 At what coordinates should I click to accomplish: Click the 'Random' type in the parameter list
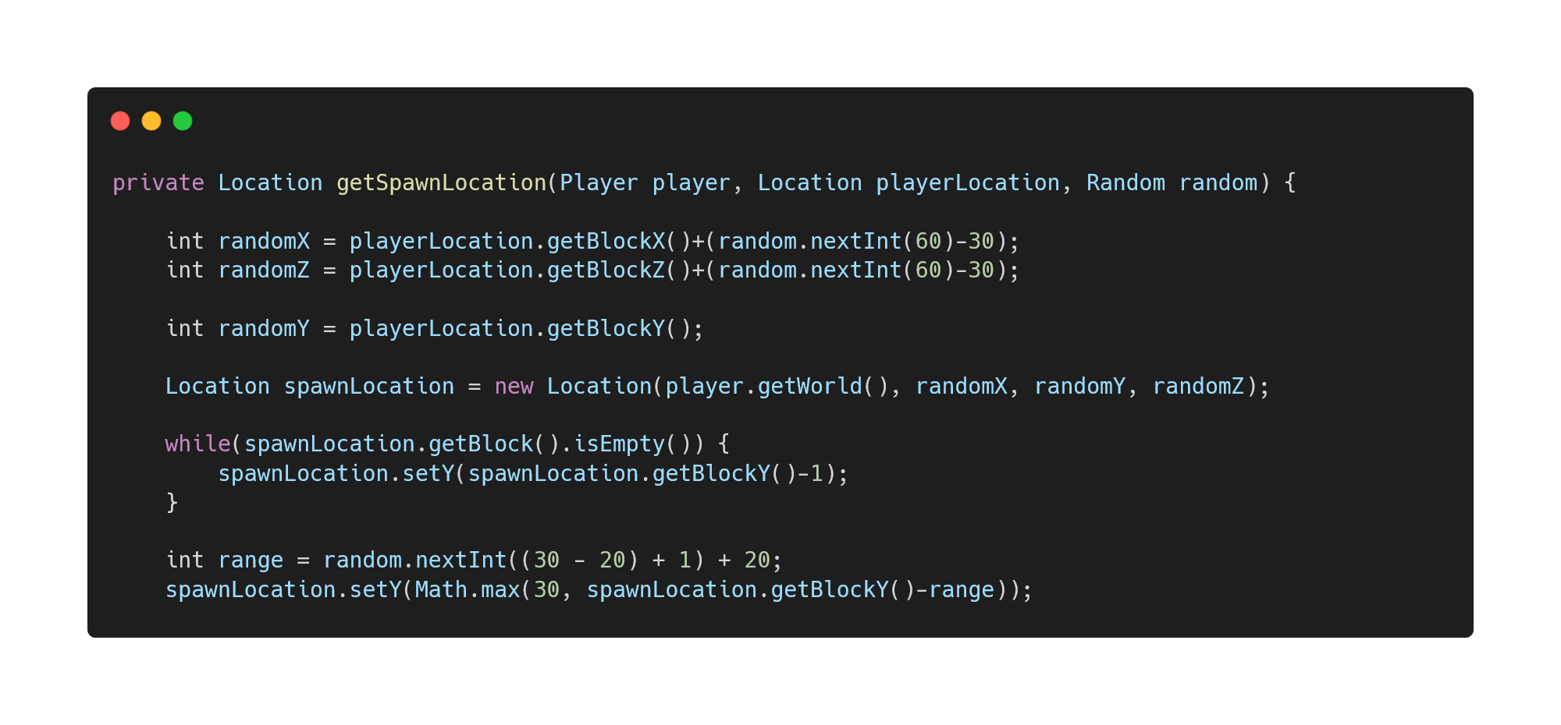point(1125,183)
